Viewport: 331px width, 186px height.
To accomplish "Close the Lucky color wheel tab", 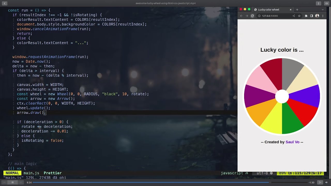I will pos(291,10).
